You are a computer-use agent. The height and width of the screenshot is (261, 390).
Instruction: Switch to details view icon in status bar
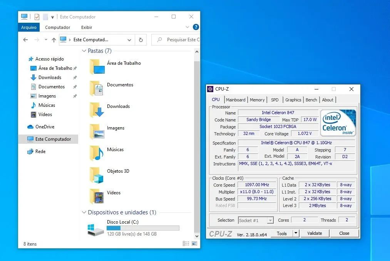tap(186, 244)
